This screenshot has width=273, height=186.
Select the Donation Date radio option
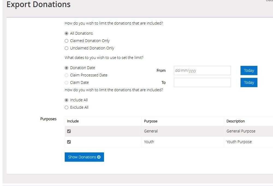coord(66,68)
